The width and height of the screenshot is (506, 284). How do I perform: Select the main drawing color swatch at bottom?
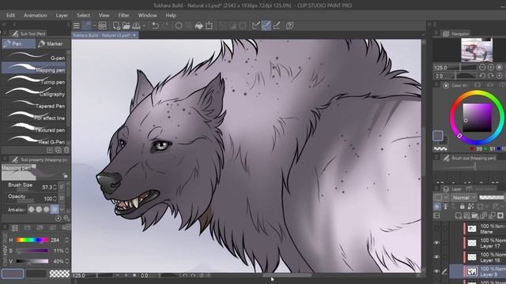coord(13,274)
